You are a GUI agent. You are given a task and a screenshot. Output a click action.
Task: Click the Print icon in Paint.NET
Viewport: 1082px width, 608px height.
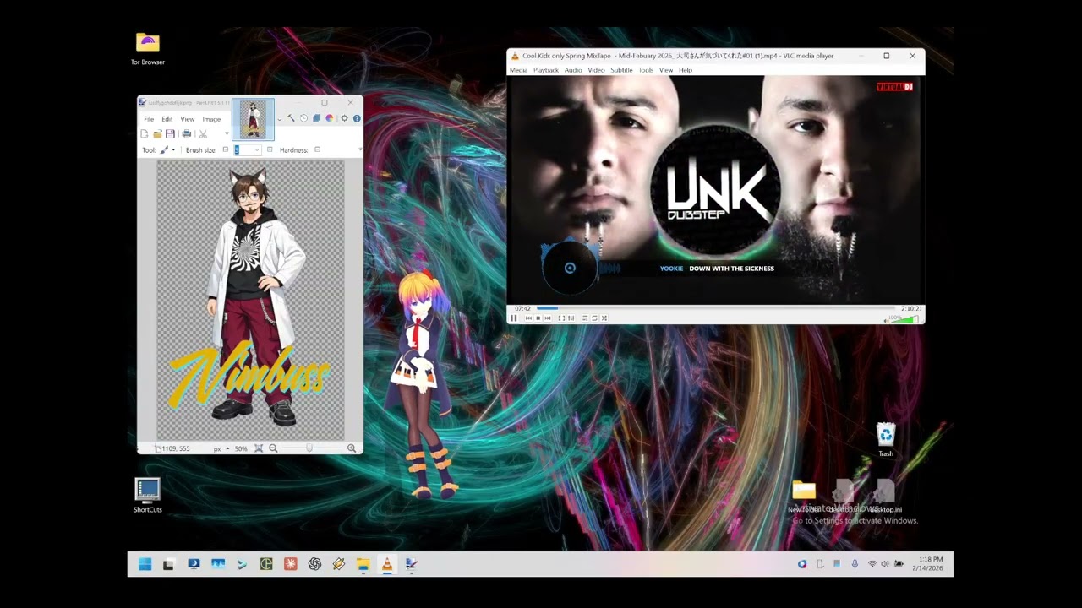[x=187, y=133]
